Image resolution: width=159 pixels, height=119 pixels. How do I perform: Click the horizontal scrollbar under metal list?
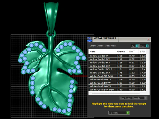pyautogui.click(x=116, y=93)
